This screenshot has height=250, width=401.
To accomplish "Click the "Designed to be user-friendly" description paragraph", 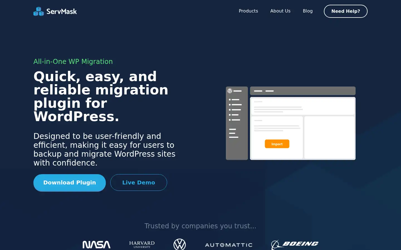I will (x=104, y=149).
